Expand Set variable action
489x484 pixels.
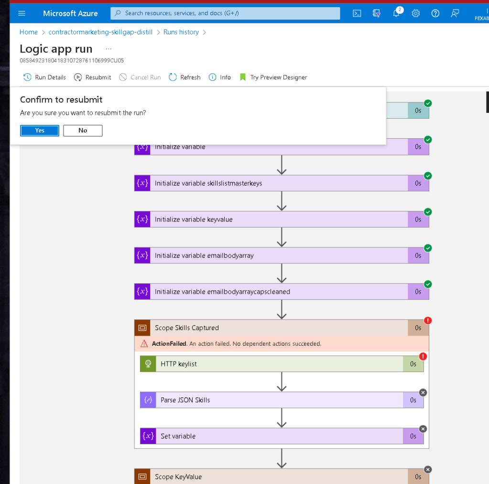282,436
